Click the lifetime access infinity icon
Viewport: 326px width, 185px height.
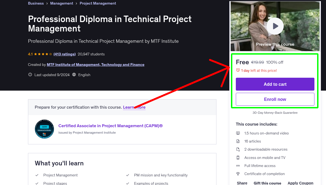pos(238,166)
